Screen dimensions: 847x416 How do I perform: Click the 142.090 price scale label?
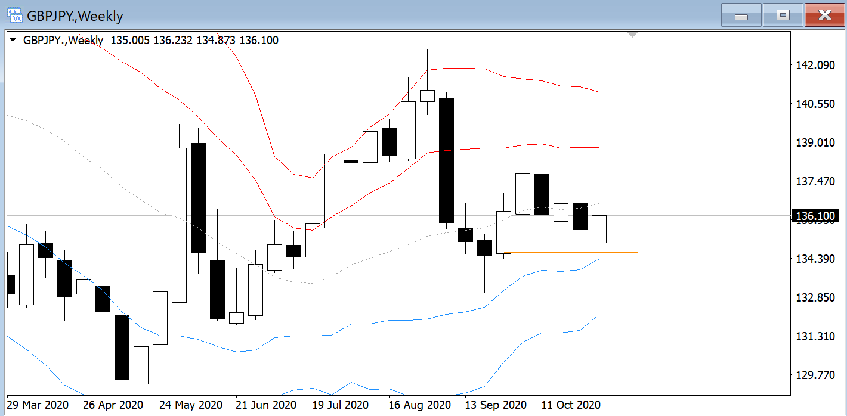(x=817, y=65)
